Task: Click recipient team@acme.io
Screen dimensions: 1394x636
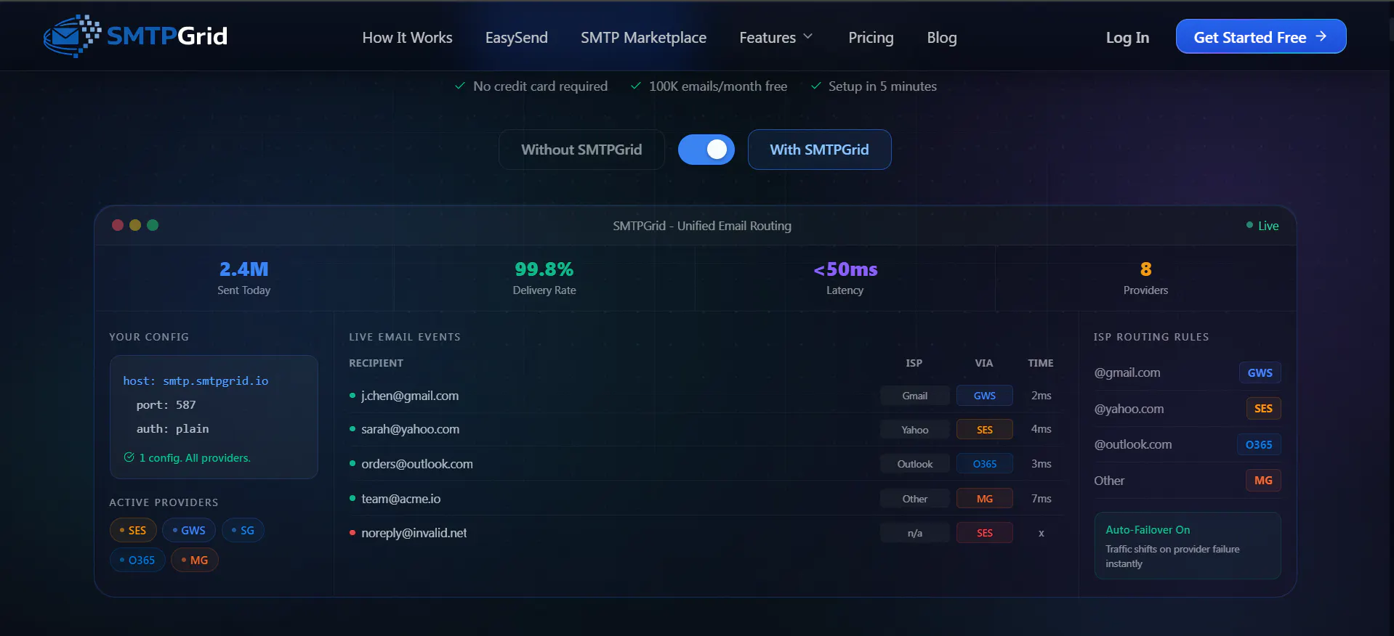Action: pyautogui.click(x=400, y=499)
